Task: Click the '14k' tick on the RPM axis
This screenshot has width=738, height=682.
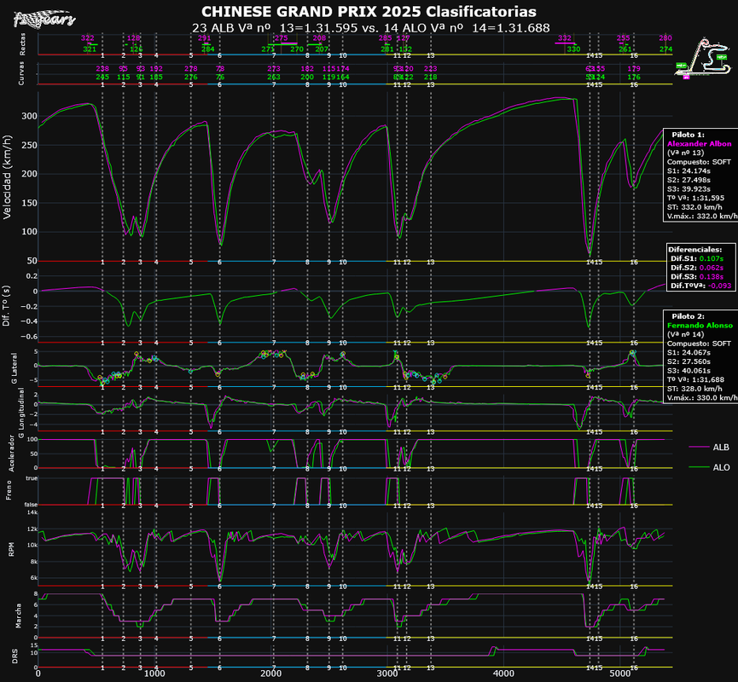Action: point(32,512)
